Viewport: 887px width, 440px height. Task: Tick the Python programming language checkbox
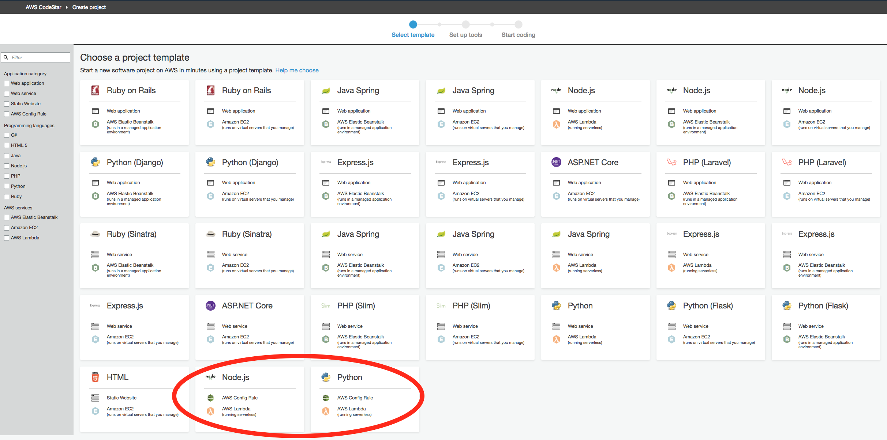click(7, 186)
